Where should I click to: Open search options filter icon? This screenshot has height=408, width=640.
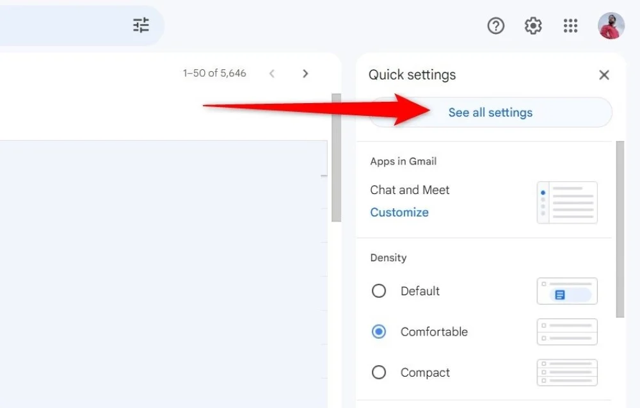click(x=141, y=26)
